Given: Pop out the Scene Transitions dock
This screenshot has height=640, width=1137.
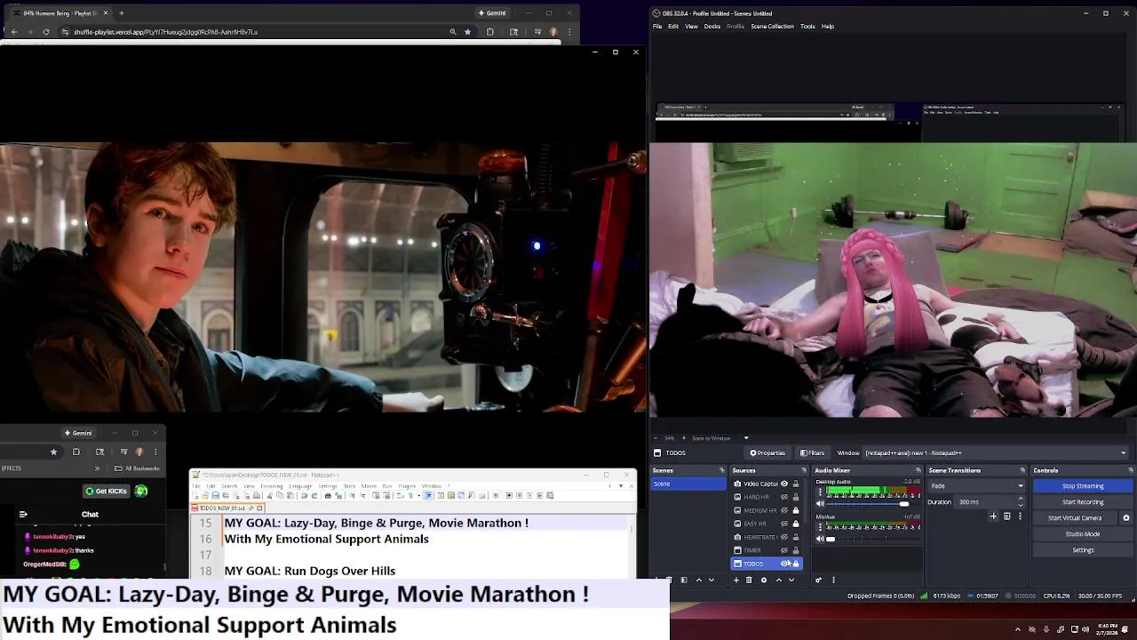Looking at the screenshot, I should [1022, 470].
